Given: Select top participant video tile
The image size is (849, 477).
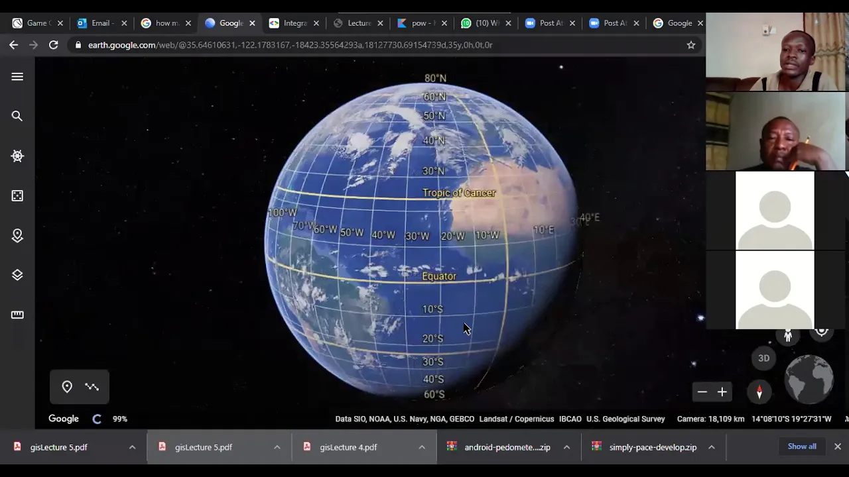Looking at the screenshot, I should coord(777,52).
